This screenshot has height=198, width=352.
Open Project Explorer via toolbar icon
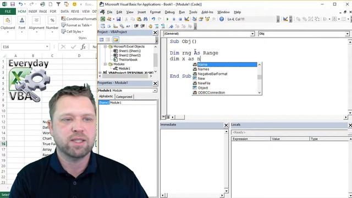pos(194,19)
